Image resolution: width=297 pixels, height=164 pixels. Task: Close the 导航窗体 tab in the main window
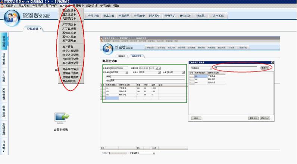[x=41, y=29]
